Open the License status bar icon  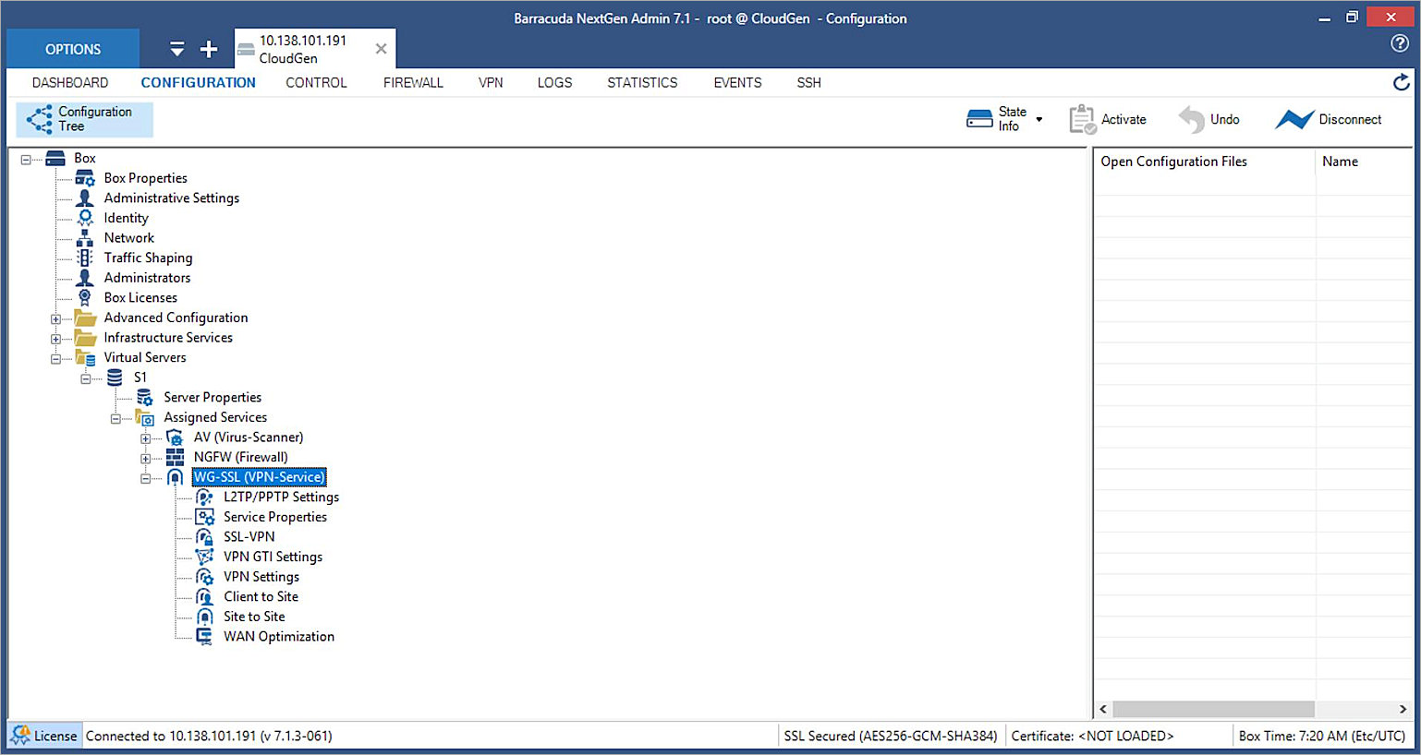pos(20,736)
